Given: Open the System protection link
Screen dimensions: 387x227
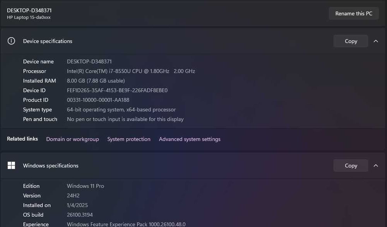Looking at the screenshot, I should coord(129,139).
